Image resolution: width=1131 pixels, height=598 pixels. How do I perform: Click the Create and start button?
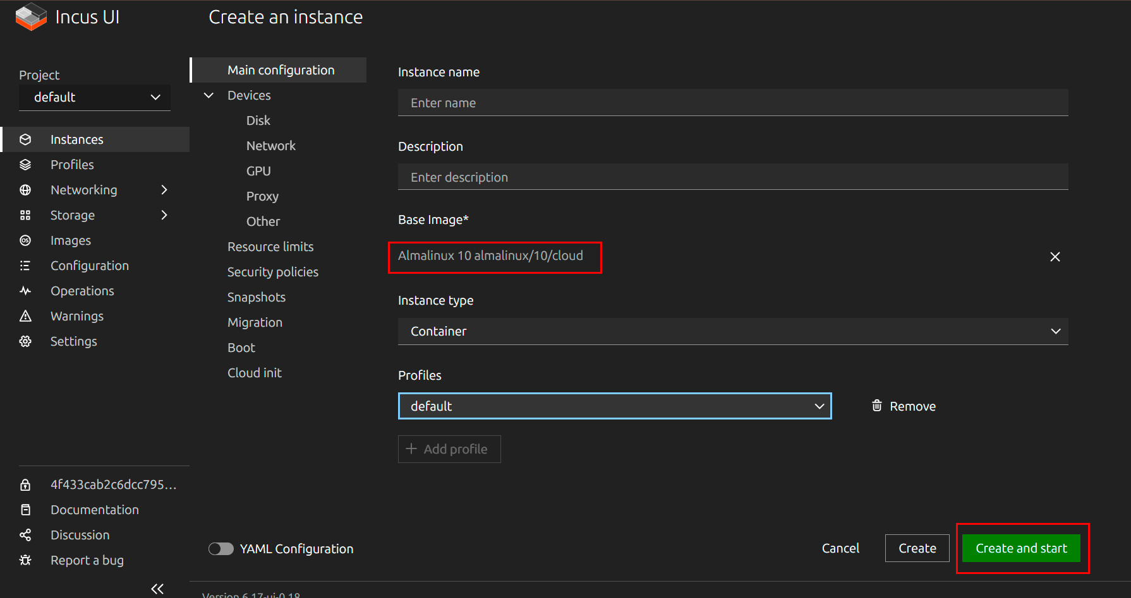coord(1021,548)
